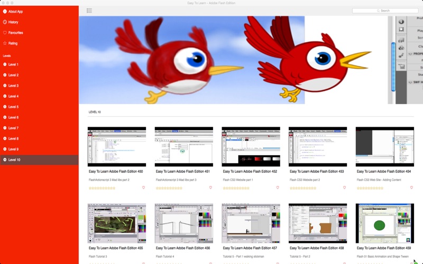Open the Favourites section

(16, 33)
